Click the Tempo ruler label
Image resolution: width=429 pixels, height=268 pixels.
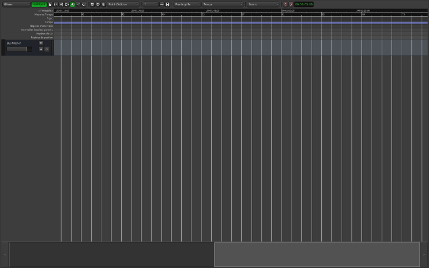click(49, 22)
